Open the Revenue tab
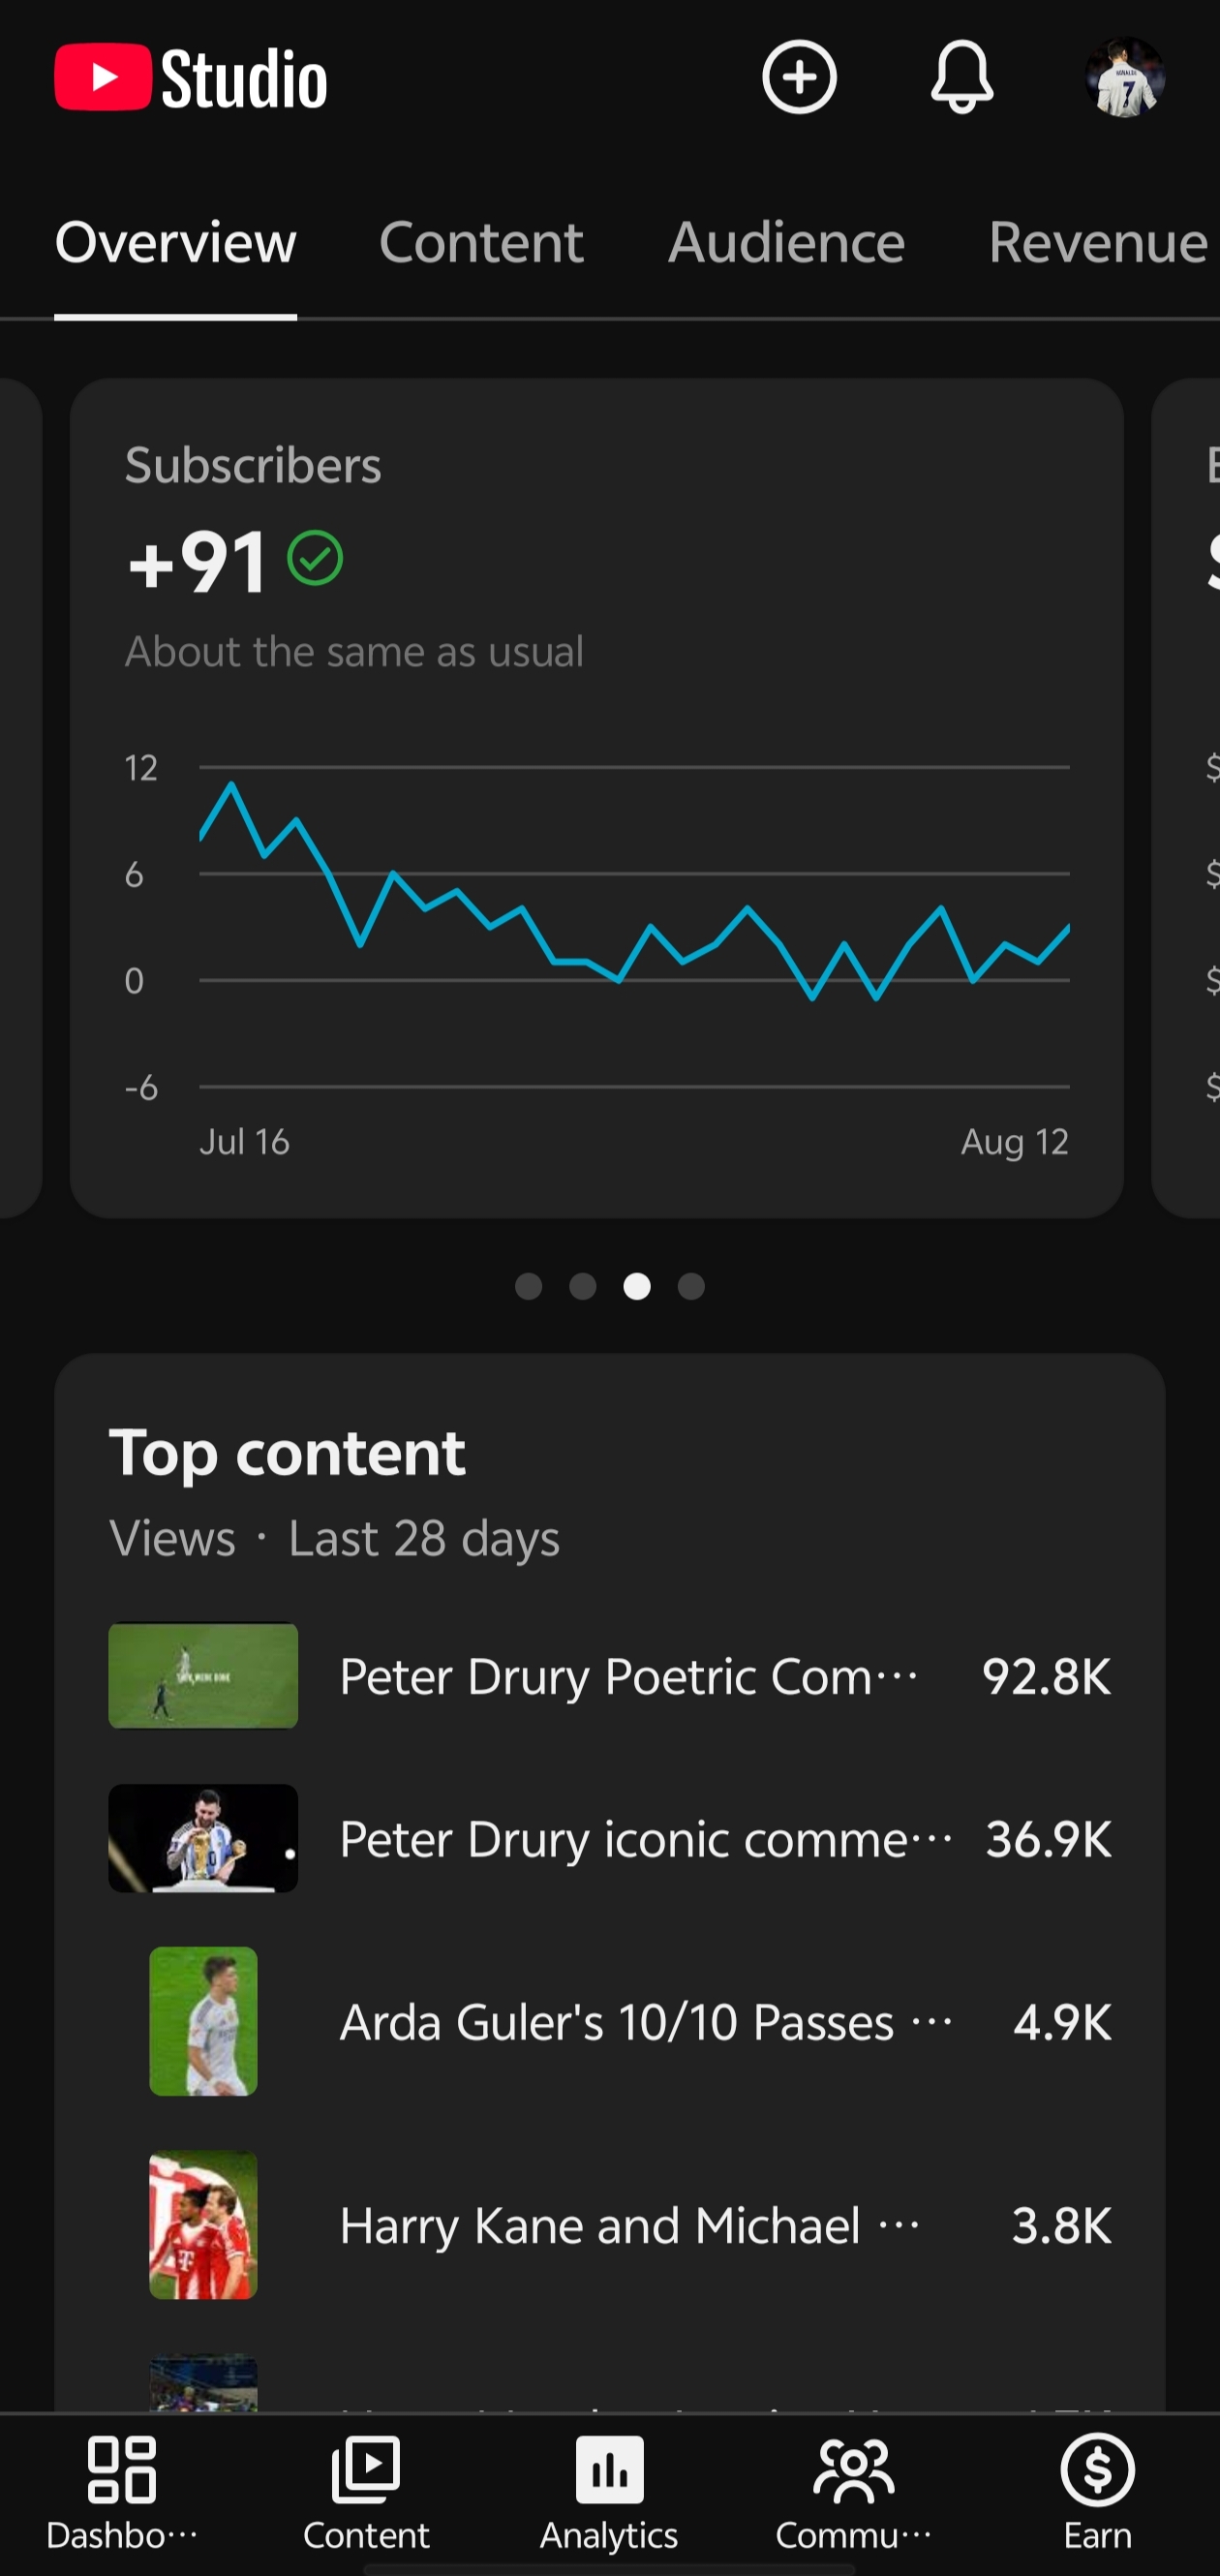This screenshot has height=2576, width=1220. click(1098, 242)
